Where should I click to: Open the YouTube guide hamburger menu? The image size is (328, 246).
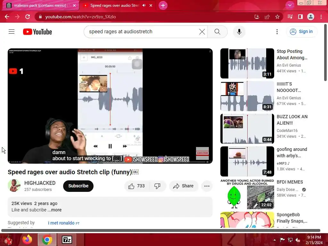(12, 32)
